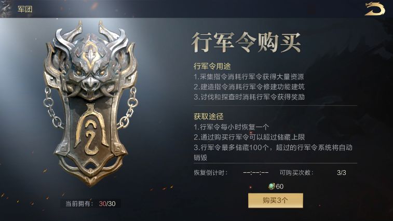Click the 行军令用途 section header

pyautogui.click(x=212, y=66)
